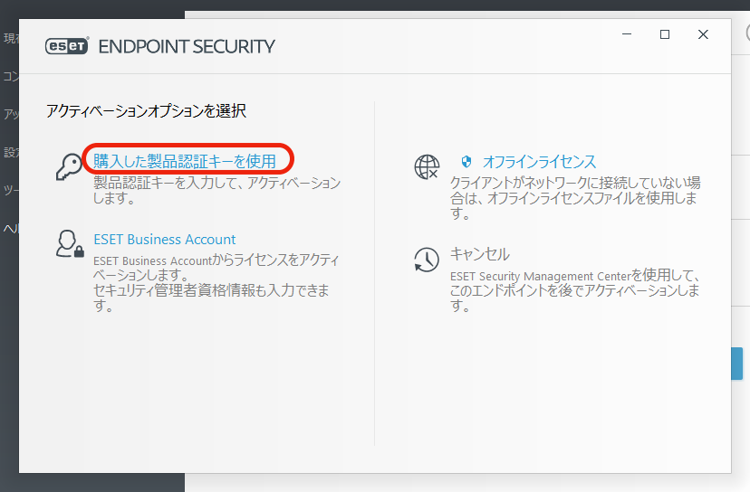The width and height of the screenshot is (750, 492).
Task: Click the clock icon next to キャンセル
Action: tap(427, 260)
